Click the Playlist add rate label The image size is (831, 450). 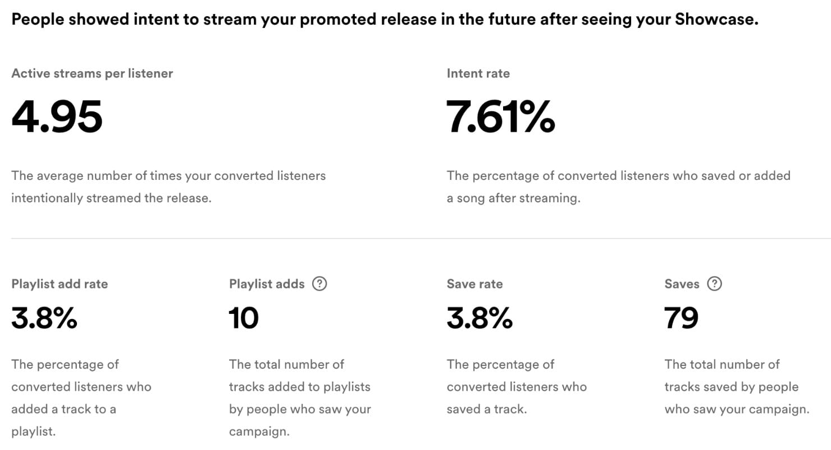[59, 284]
